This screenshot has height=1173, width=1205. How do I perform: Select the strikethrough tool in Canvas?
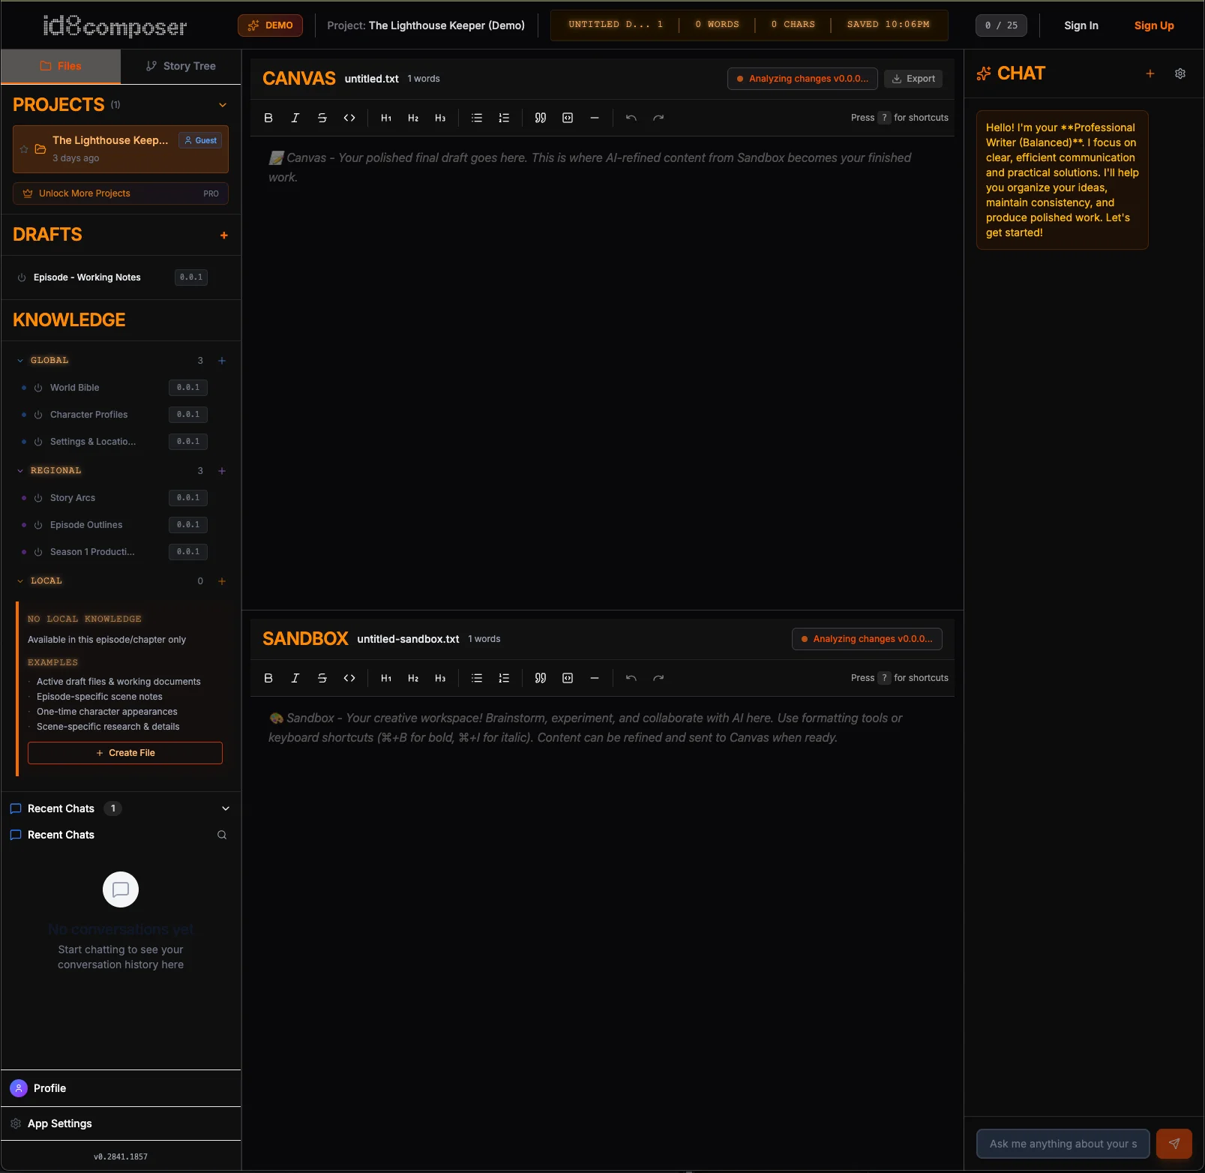point(322,118)
